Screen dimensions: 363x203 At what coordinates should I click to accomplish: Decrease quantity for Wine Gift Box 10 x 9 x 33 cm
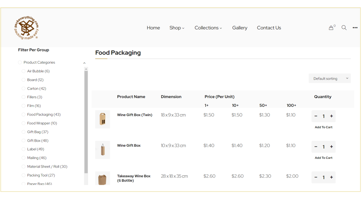[x=316, y=147]
